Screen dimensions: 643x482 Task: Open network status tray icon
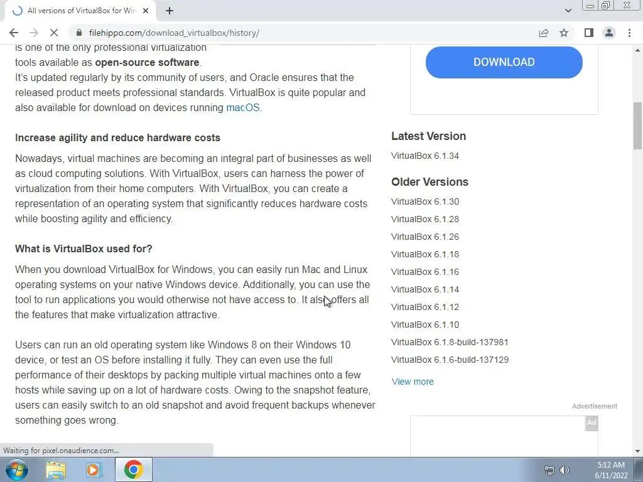[x=549, y=470]
